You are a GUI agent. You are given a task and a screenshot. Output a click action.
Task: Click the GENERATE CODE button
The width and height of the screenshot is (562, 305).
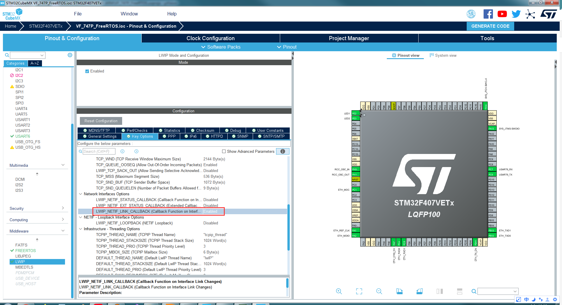[x=490, y=26]
